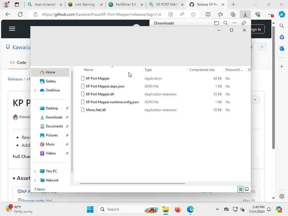Viewport: 288px width, 216px height.
Task: Unpin Desktop from quick access
Action: click(x=67, y=108)
